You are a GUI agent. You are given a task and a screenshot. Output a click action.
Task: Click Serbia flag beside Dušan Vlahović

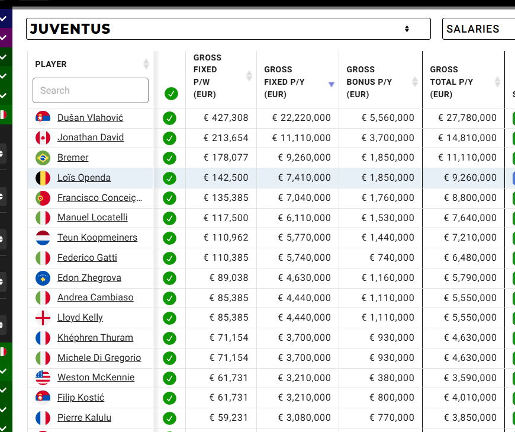[43, 118]
